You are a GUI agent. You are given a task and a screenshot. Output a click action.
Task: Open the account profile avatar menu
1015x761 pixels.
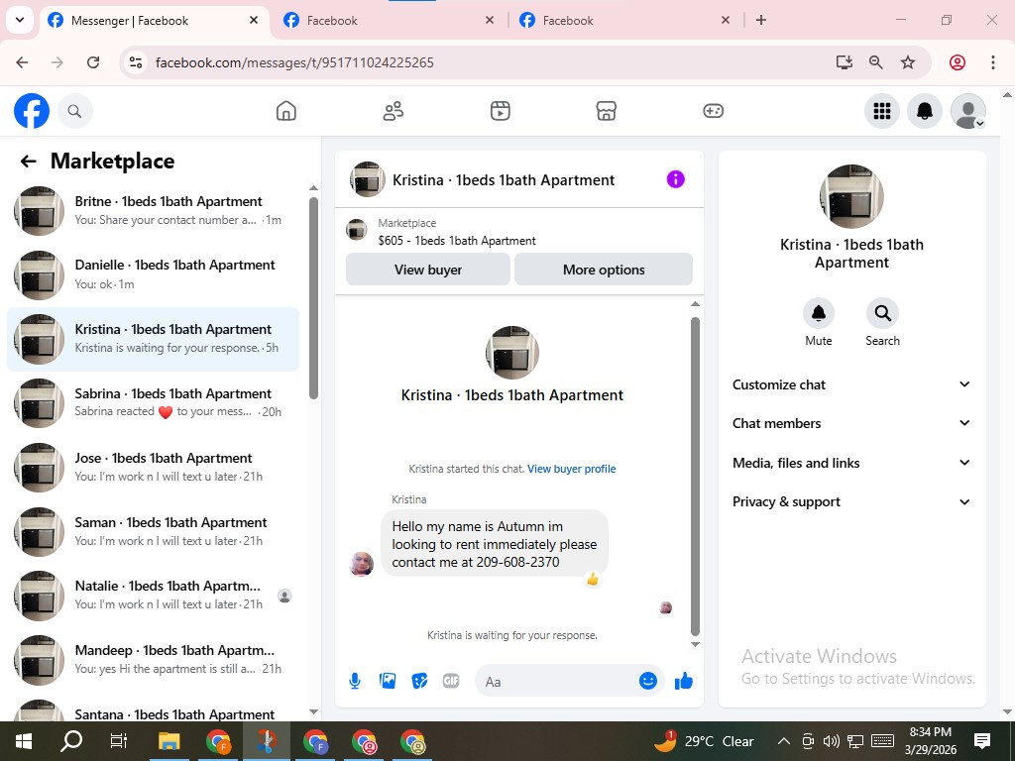click(967, 111)
